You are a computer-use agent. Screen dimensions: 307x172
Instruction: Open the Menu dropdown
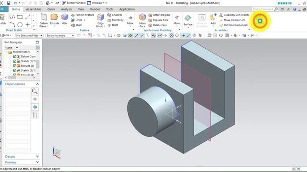(6, 35)
